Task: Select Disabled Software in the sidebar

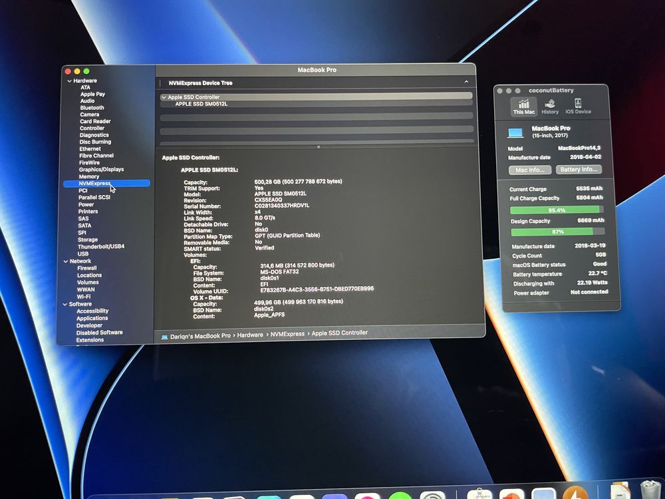Action: click(x=99, y=333)
